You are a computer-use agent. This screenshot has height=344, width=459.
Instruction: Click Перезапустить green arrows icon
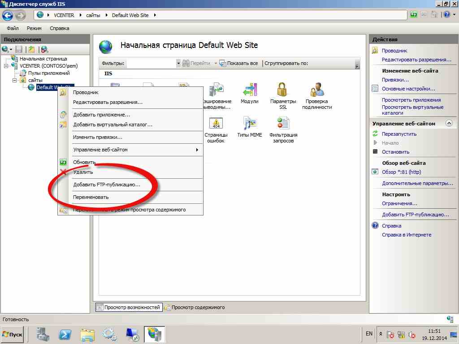375,133
